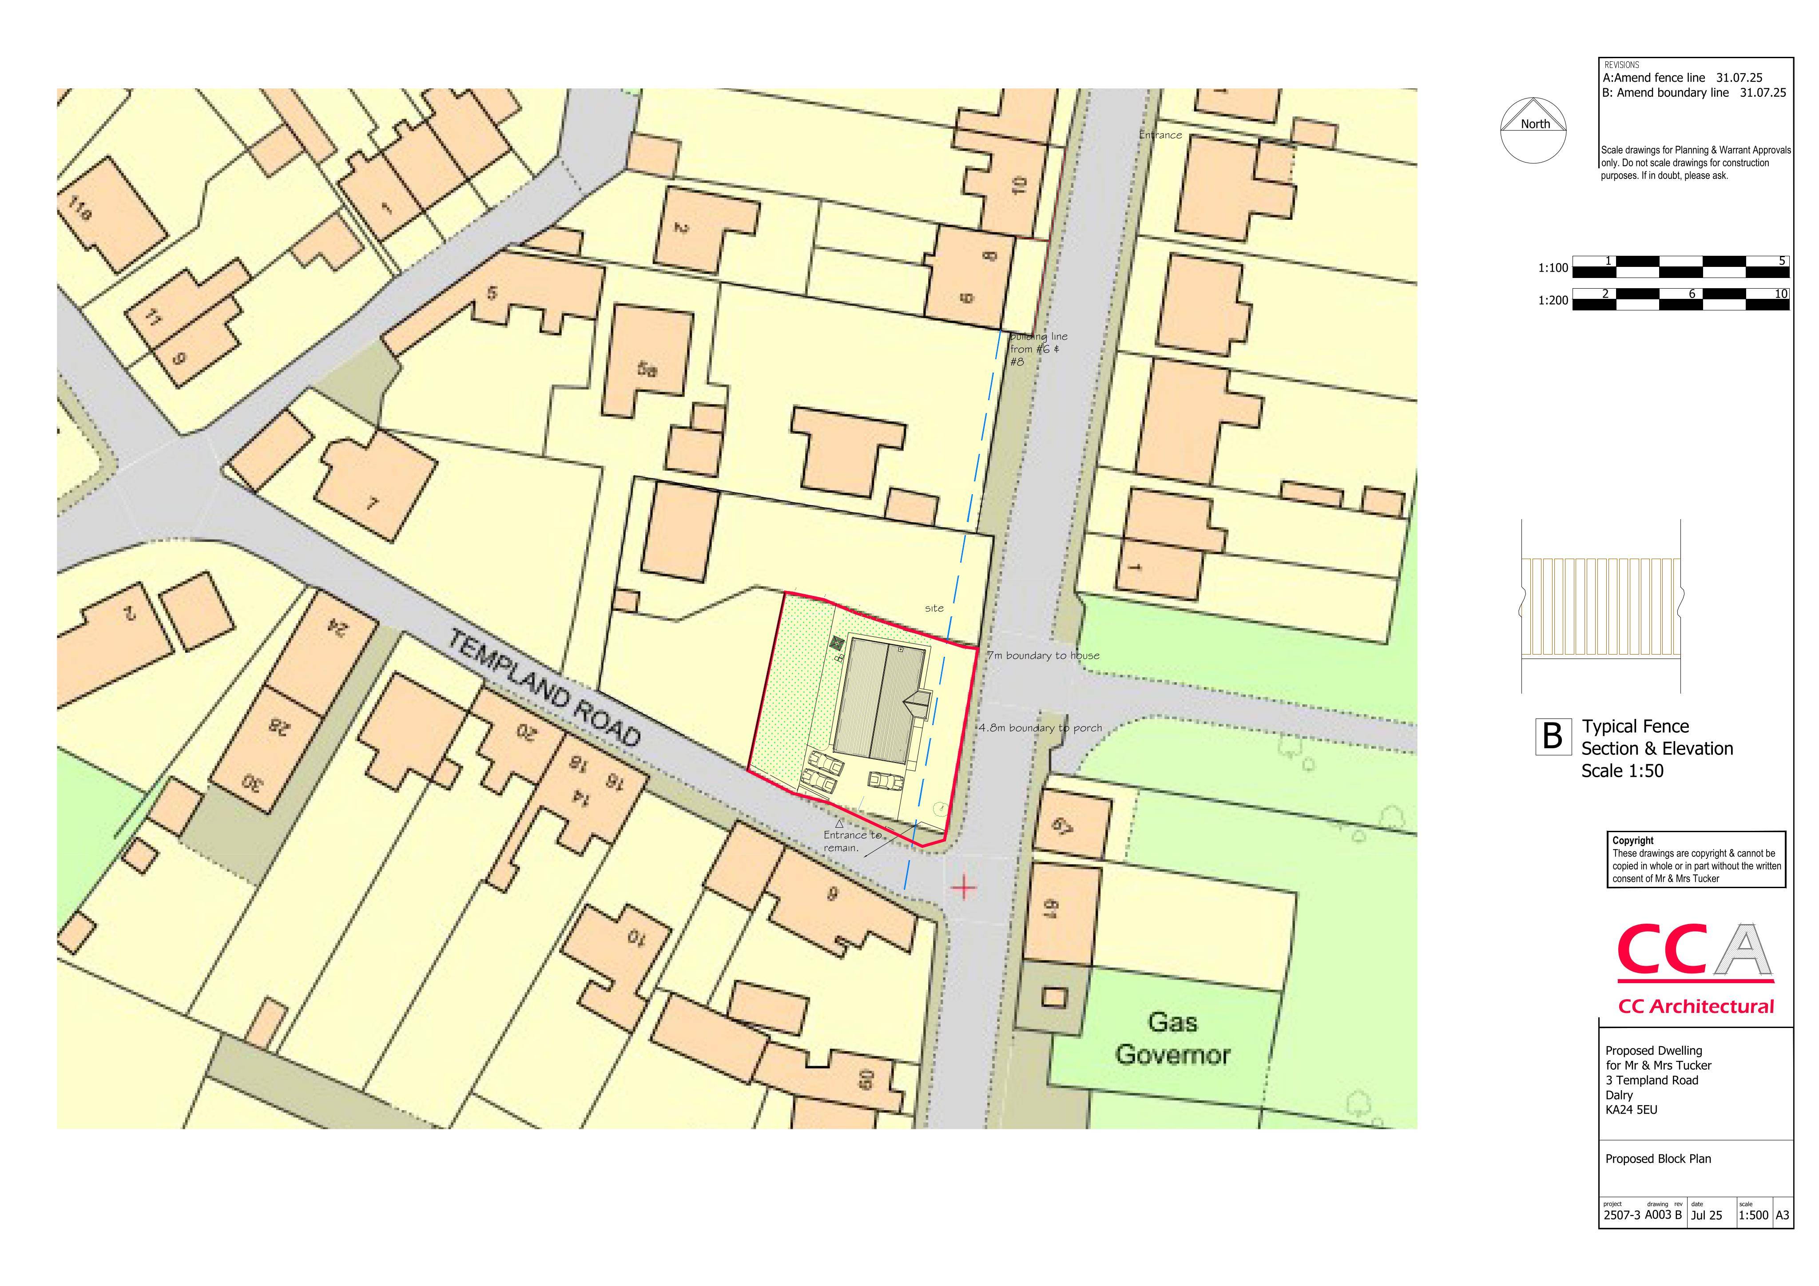Screen dimensions: 1819x1286
Task: Click the paper size 'A3'
Action: point(1783,1215)
